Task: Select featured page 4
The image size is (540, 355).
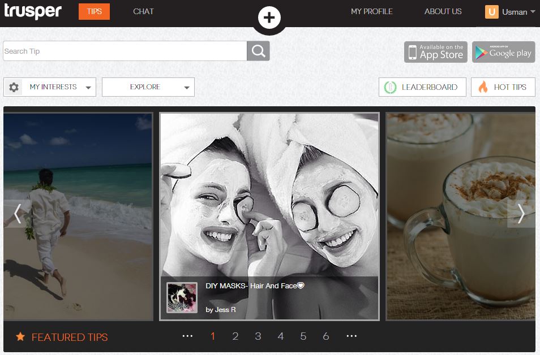Action: 281,336
